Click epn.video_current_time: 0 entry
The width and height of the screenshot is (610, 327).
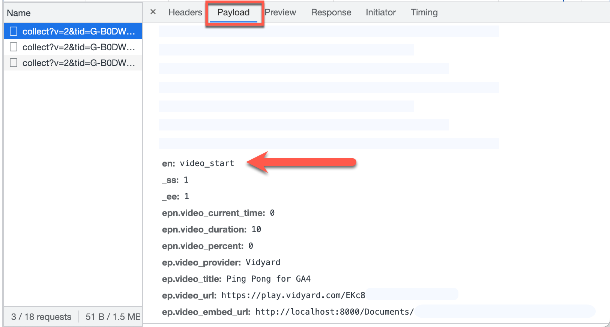218,213
